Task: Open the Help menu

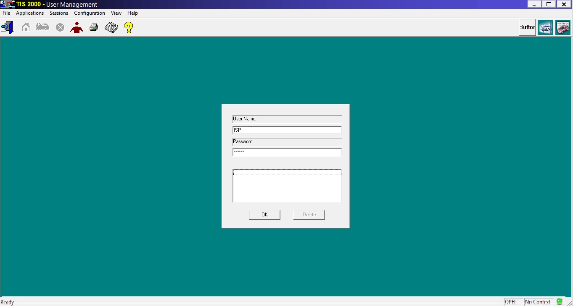Action: [x=133, y=13]
